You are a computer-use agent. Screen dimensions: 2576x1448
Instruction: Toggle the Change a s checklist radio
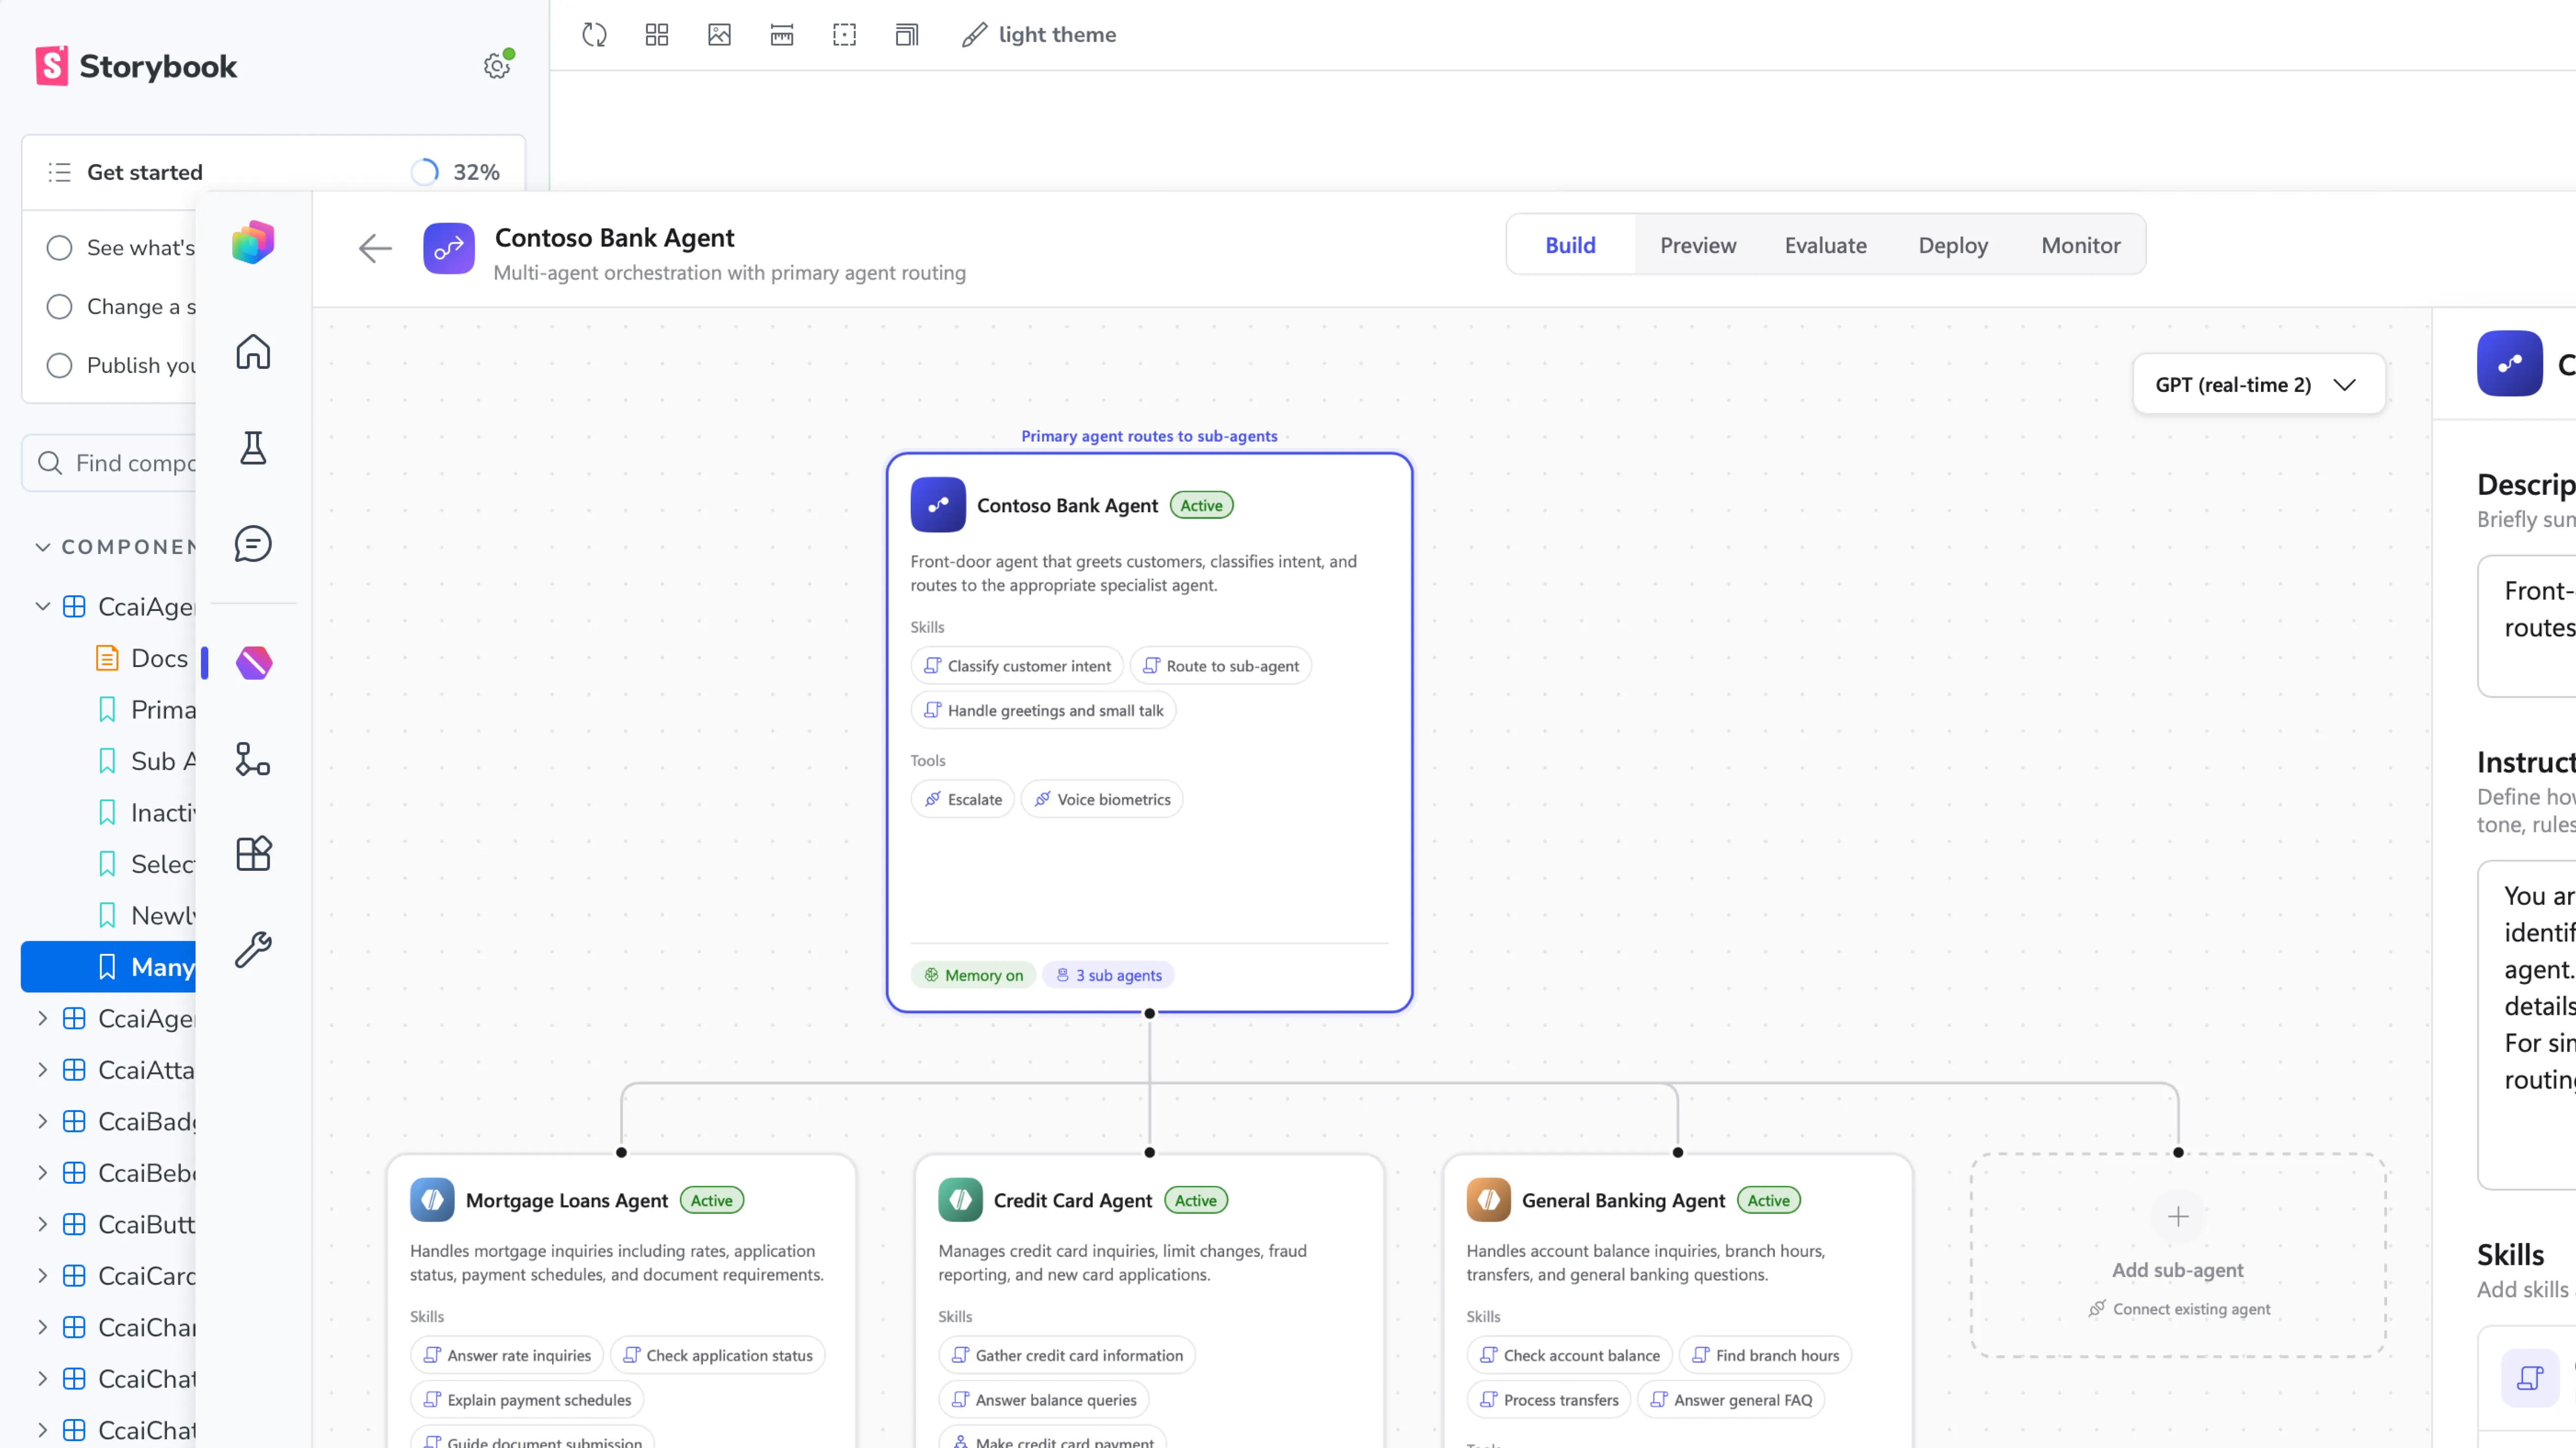60,307
